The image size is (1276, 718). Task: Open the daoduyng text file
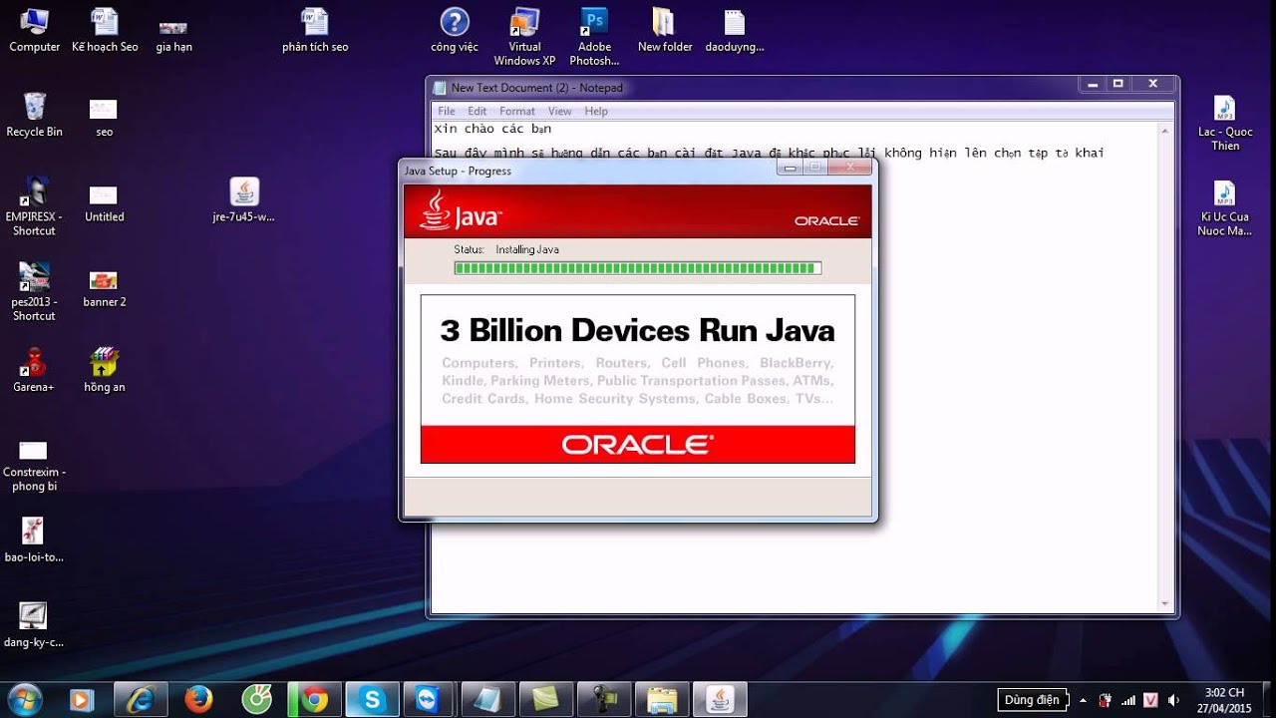(x=735, y=30)
